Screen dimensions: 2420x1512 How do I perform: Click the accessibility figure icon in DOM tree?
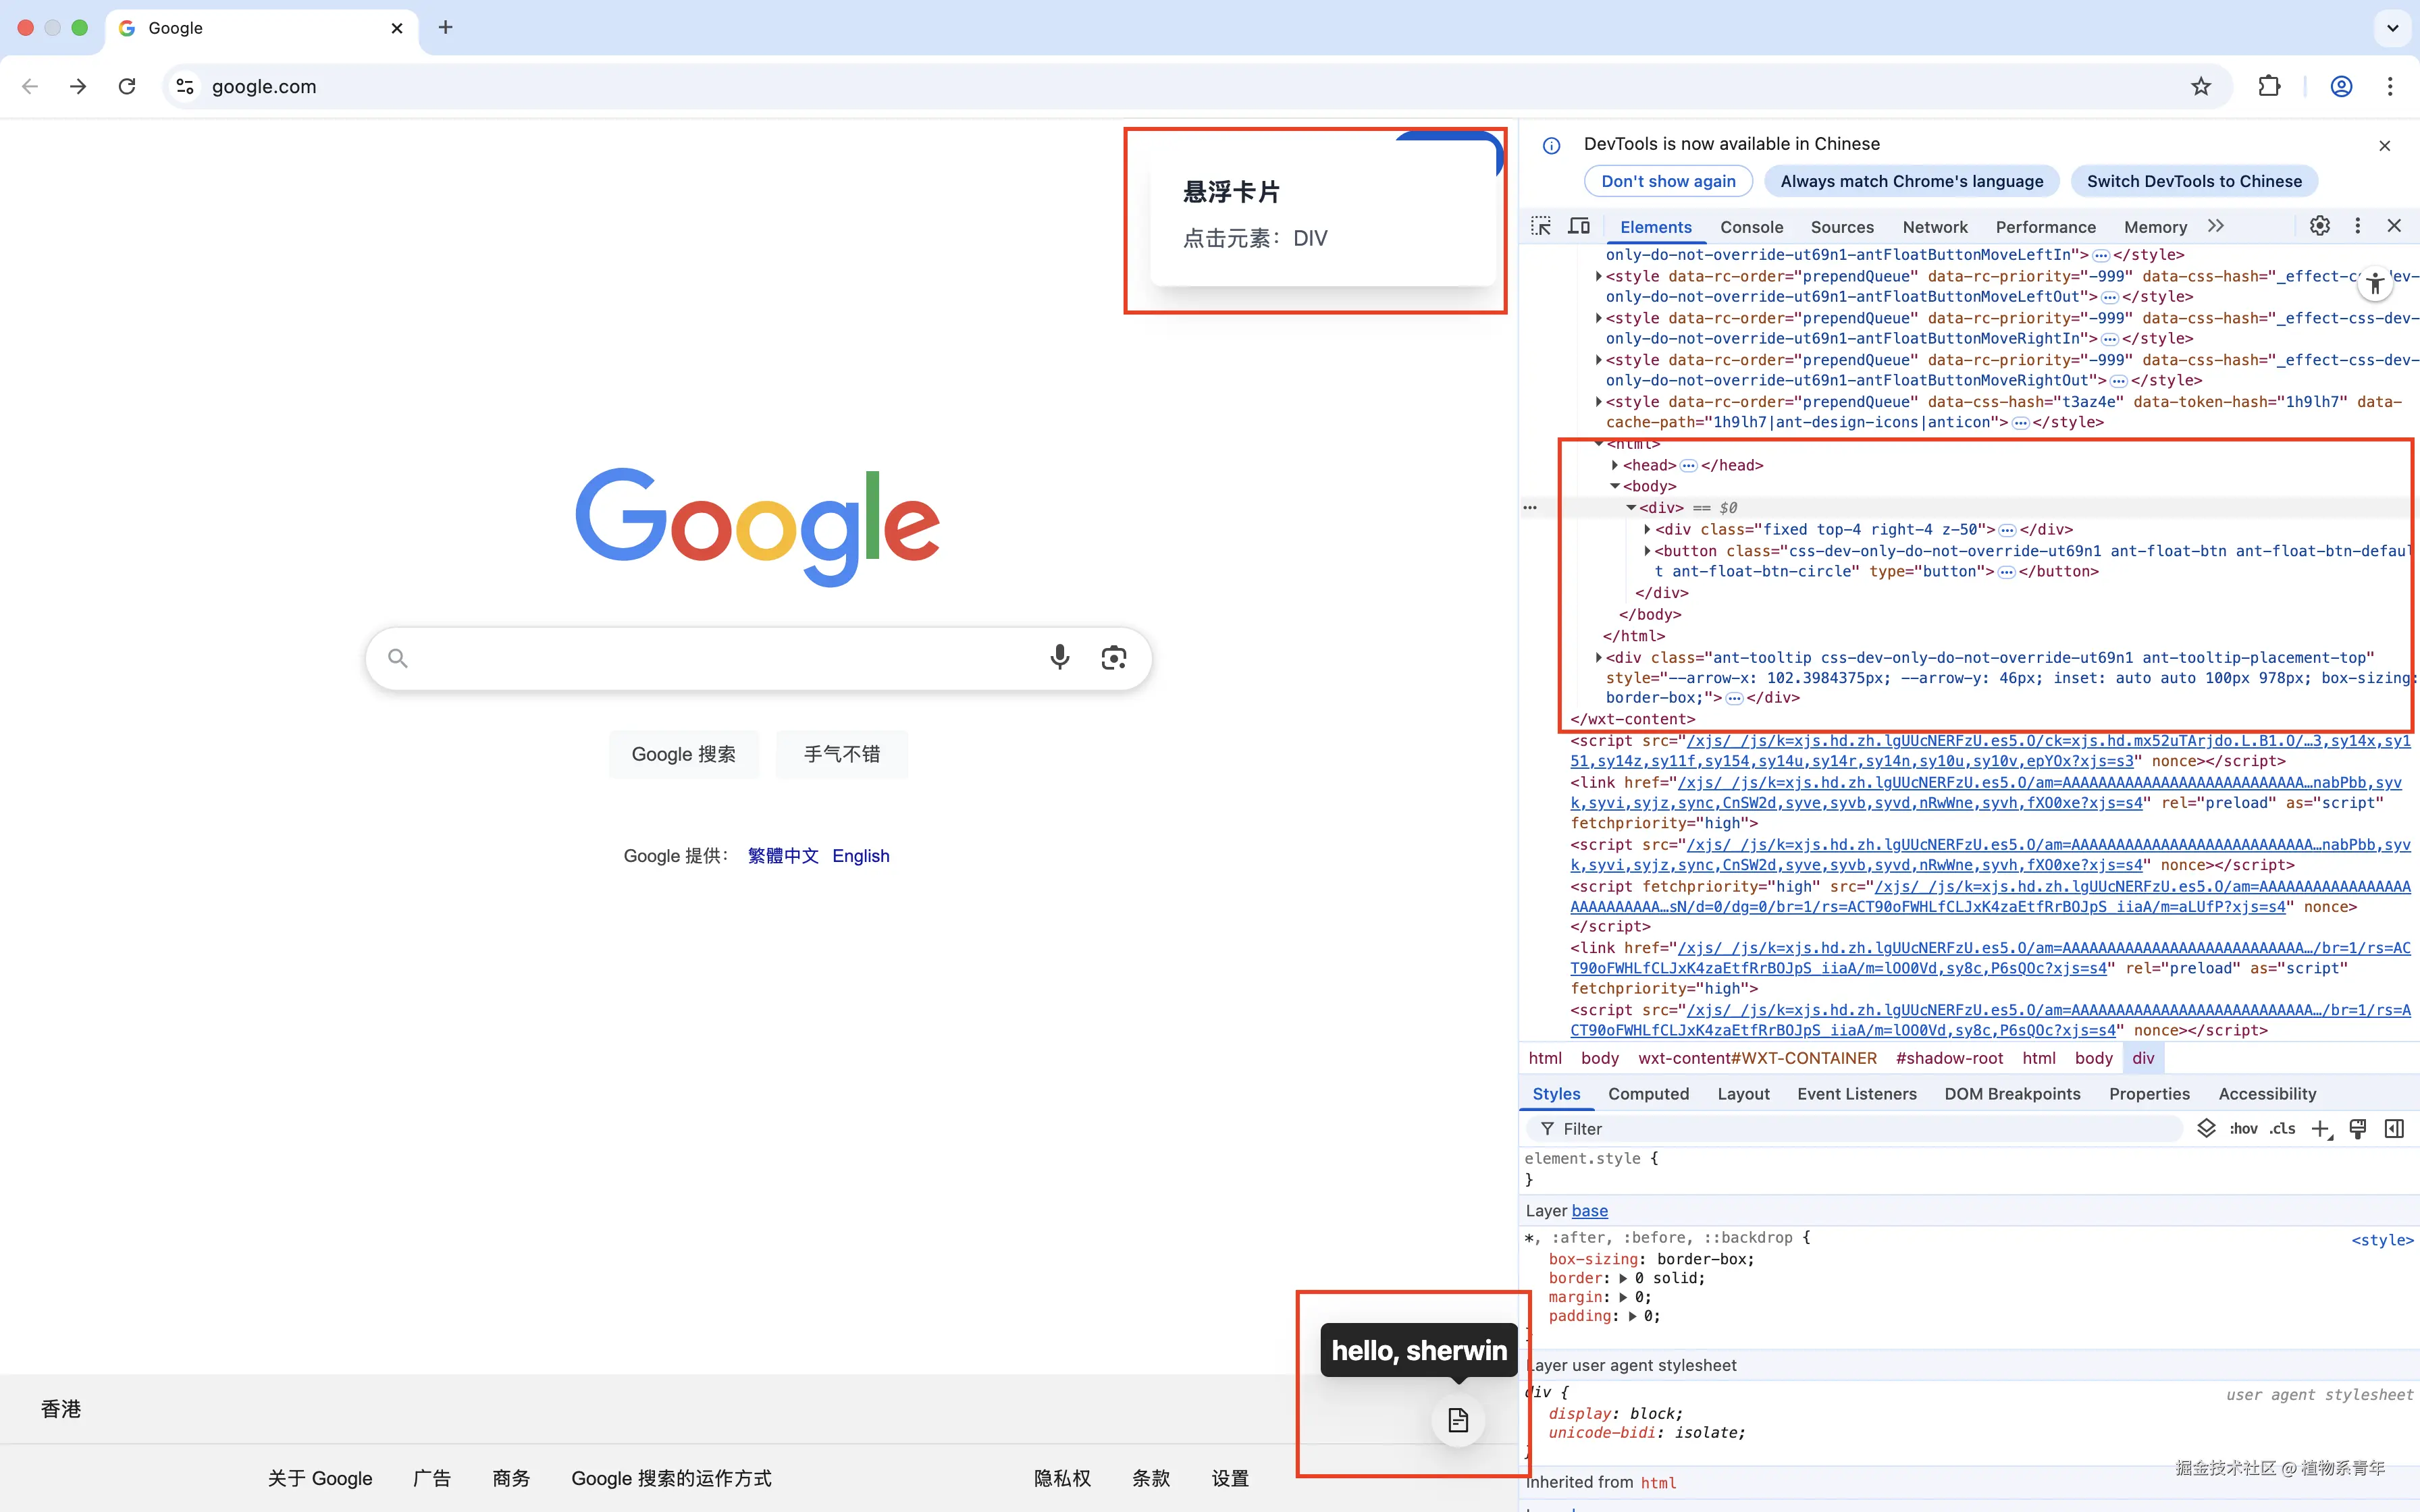(x=2375, y=284)
